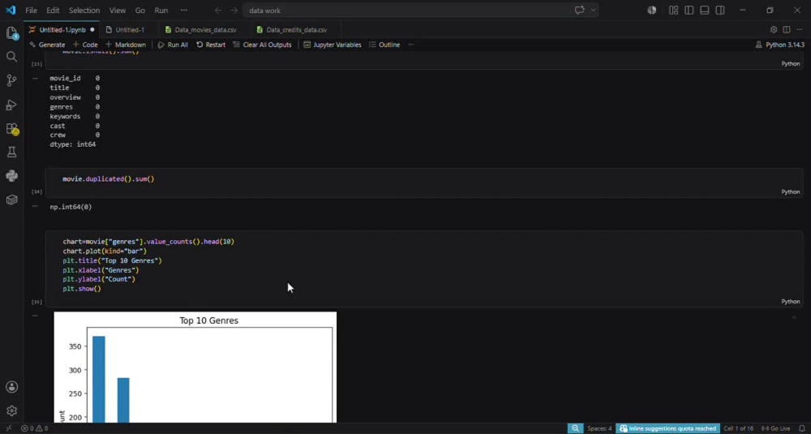
Task: Open the View menu
Action: (118, 11)
